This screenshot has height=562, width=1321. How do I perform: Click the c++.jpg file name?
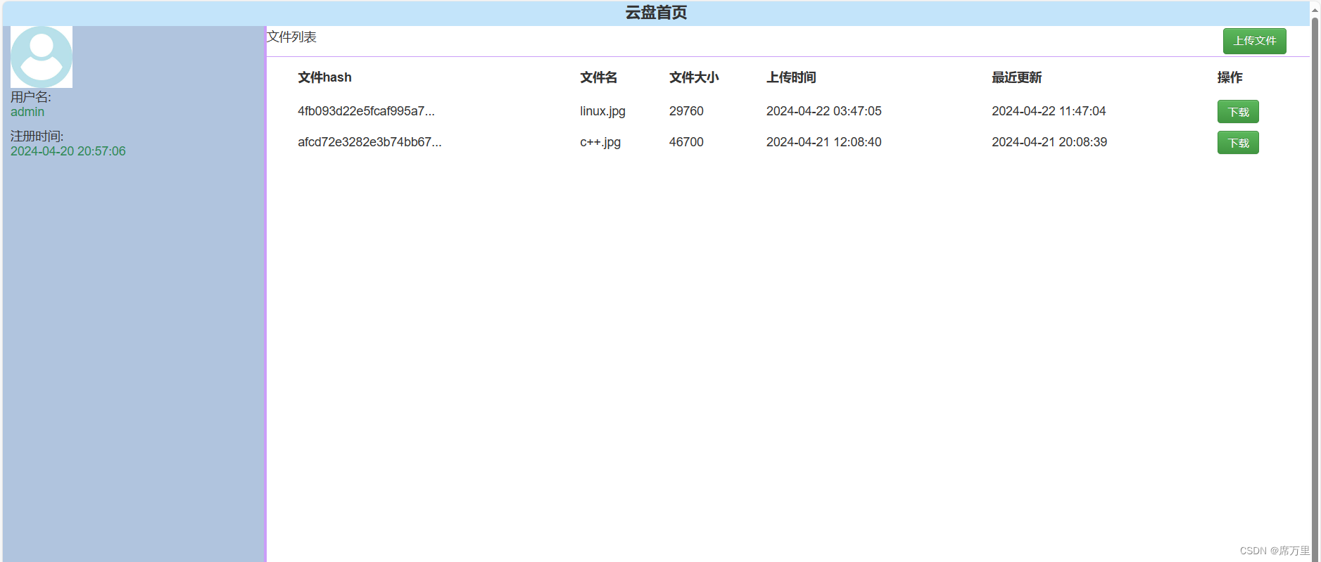[x=600, y=142]
